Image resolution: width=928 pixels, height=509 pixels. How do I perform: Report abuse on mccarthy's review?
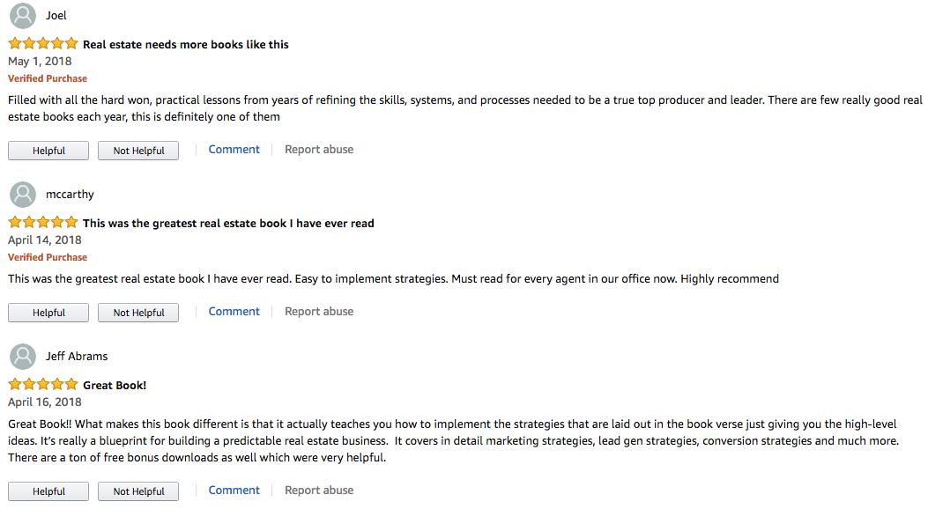(x=319, y=312)
